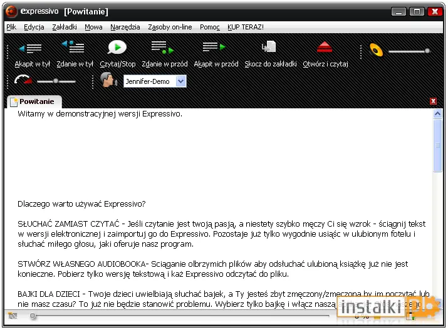Skip forward using Akapit w przód
The height and width of the screenshot is (330, 448).
click(x=214, y=47)
